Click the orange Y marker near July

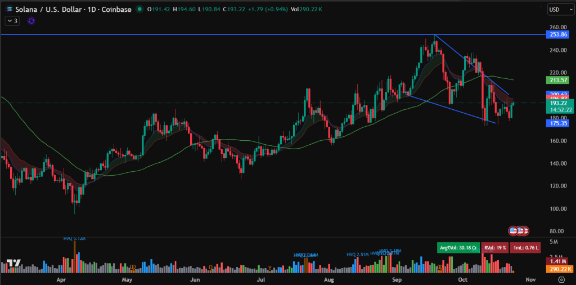[269, 268]
